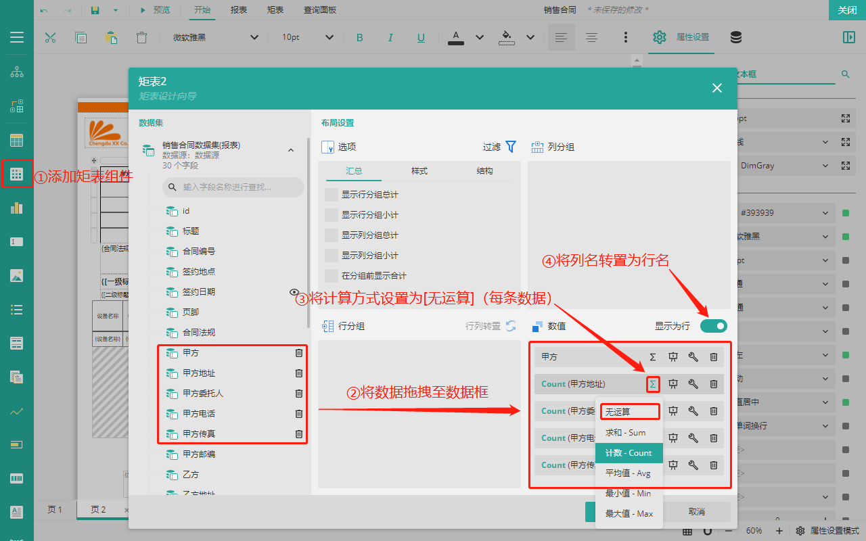This screenshot has height=541, width=866.
Task: Open the font size 10pt dropdown
Action: click(308, 37)
